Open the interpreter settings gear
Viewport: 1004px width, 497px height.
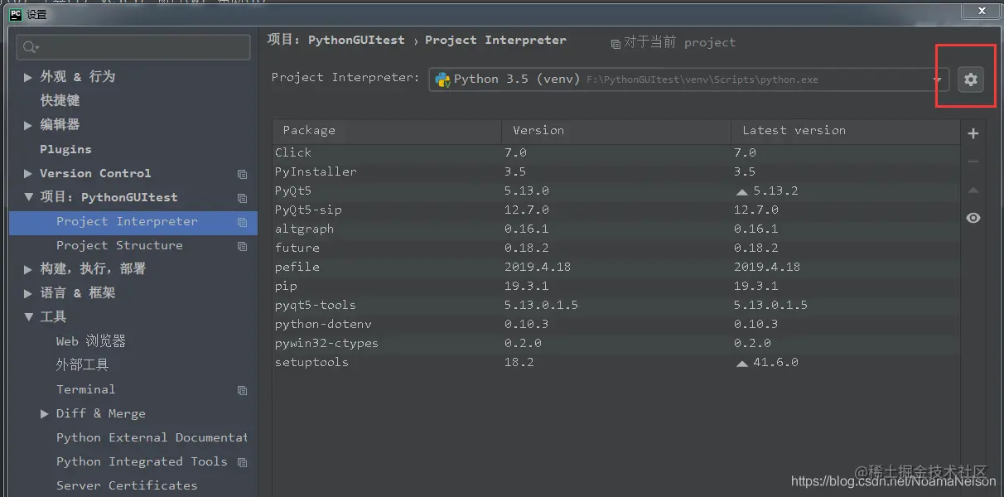click(x=971, y=80)
